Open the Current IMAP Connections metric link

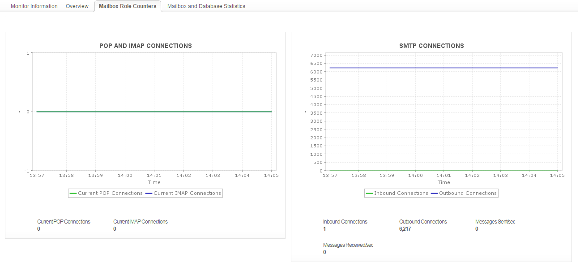point(140,221)
